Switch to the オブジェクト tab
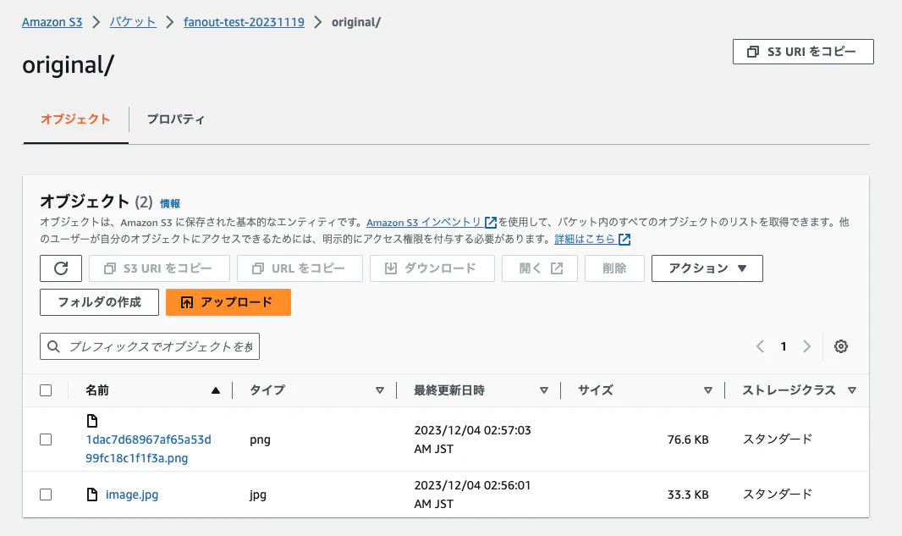Image resolution: width=902 pixels, height=536 pixels. click(x=75, y=119)
